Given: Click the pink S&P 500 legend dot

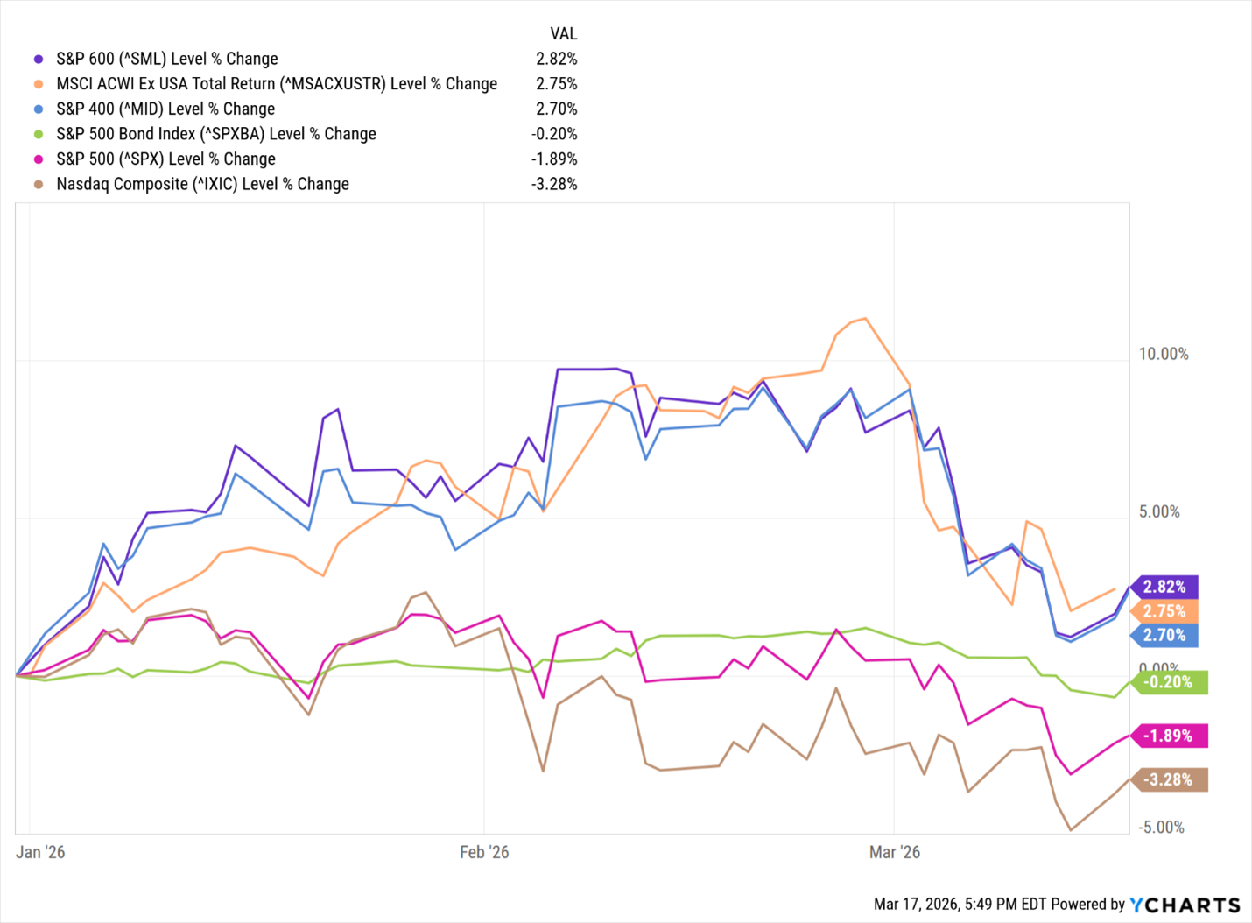Looking at the screenshot, I should (39, 159).
